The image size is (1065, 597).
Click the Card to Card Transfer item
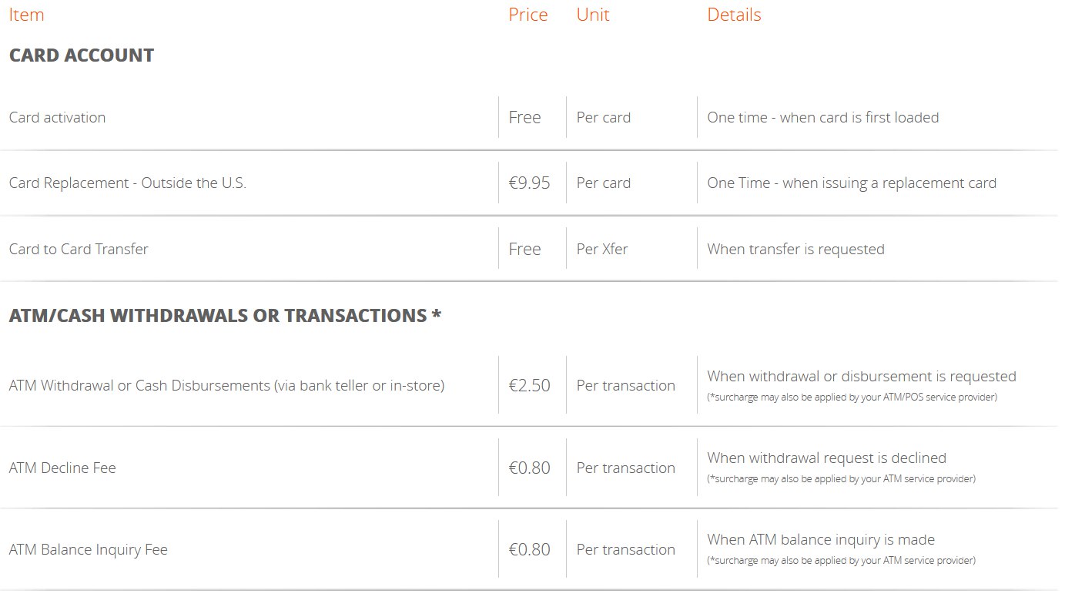[79, 249]
